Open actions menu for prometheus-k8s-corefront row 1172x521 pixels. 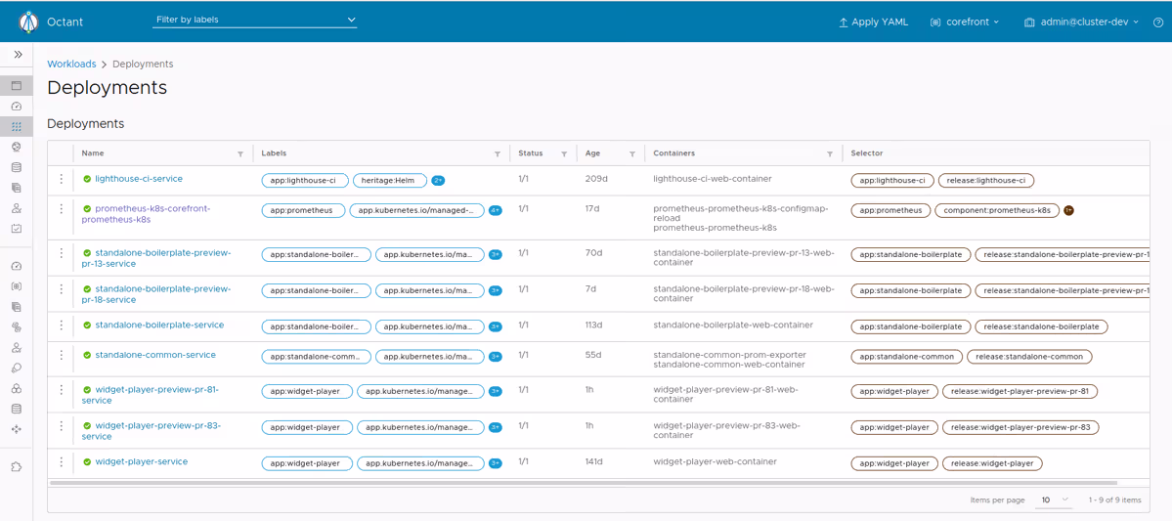62,210
